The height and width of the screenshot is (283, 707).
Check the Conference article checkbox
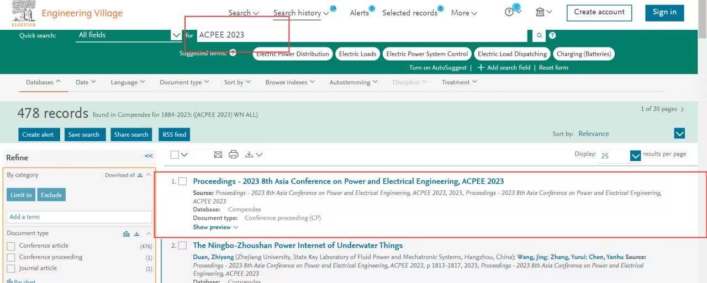pyautogui.click(x=11, y=246)
